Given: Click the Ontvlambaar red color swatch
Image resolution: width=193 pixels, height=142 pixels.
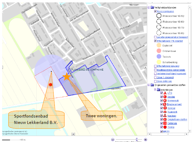Looking at the screenshot, I should pyautogui.click(x=159, y=51).
